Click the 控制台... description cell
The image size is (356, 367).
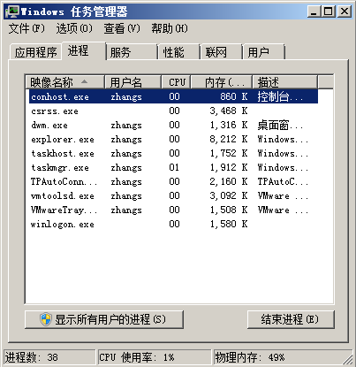coord(280,96)
